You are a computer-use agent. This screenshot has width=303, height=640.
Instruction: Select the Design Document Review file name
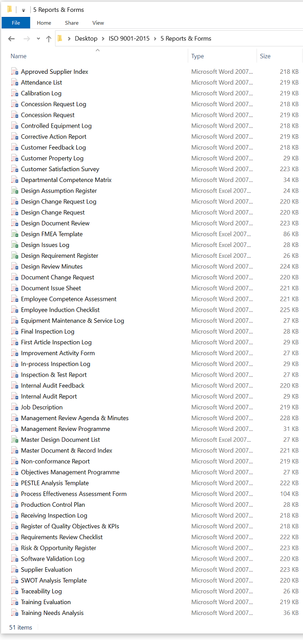point(55,223)
